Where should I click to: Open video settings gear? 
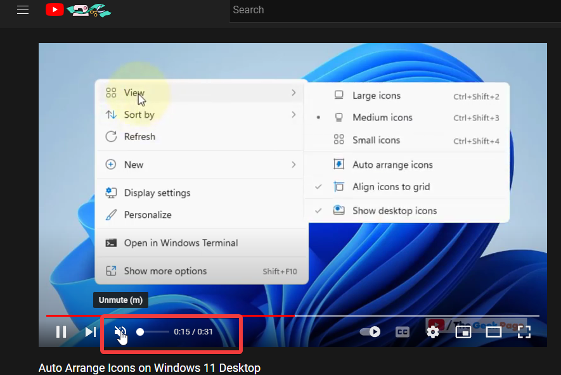pos(433,332)
